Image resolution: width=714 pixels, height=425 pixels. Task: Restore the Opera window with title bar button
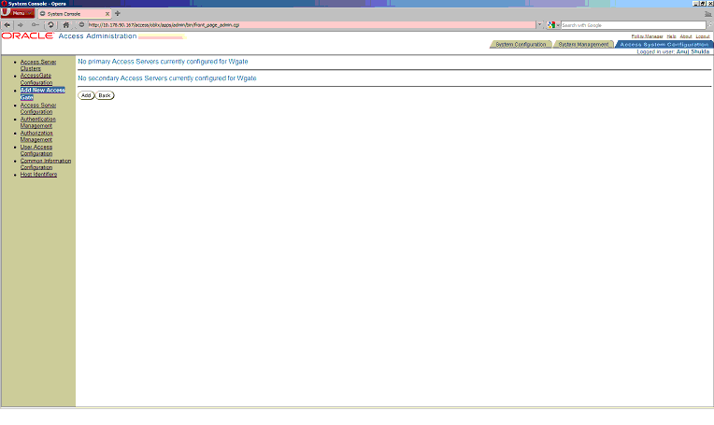point(703,3)
